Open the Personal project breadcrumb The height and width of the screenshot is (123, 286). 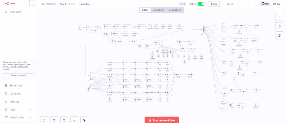49,4
